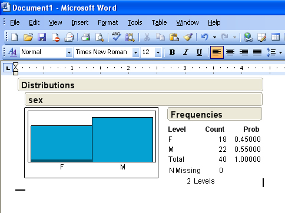Image resolution: width=285 pixels, height=213 pixels.
Task: Click the E-mail envelope icon
Action: coord(69,37)
